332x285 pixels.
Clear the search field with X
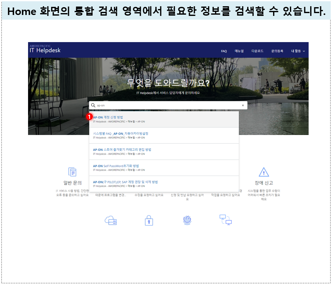pos(243,105)
